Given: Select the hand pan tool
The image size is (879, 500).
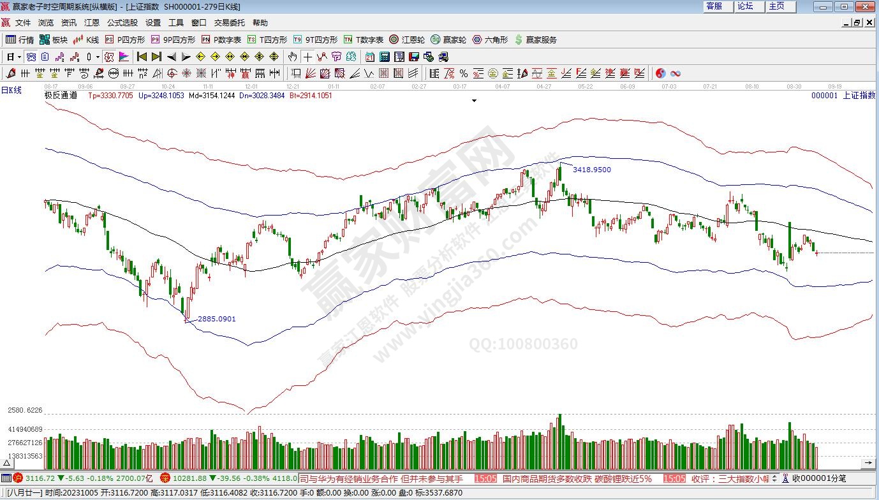Looking at the screenshot, I should [x=293, y=56].
